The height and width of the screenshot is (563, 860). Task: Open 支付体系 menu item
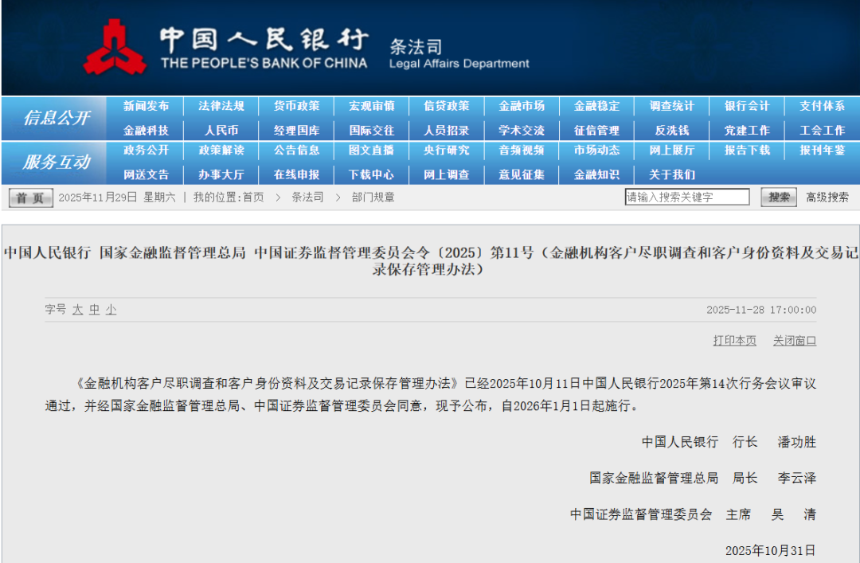822,106
